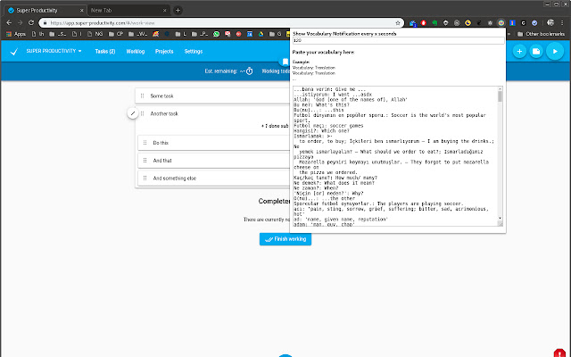
Task: Select the Another task title
Action: click(164, 113)
